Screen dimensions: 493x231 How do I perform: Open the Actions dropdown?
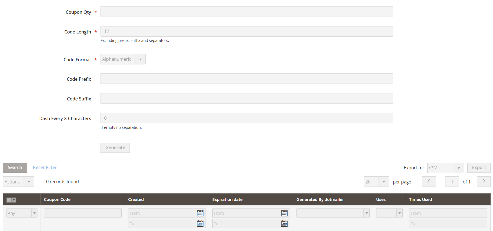(x=19, y=182)
